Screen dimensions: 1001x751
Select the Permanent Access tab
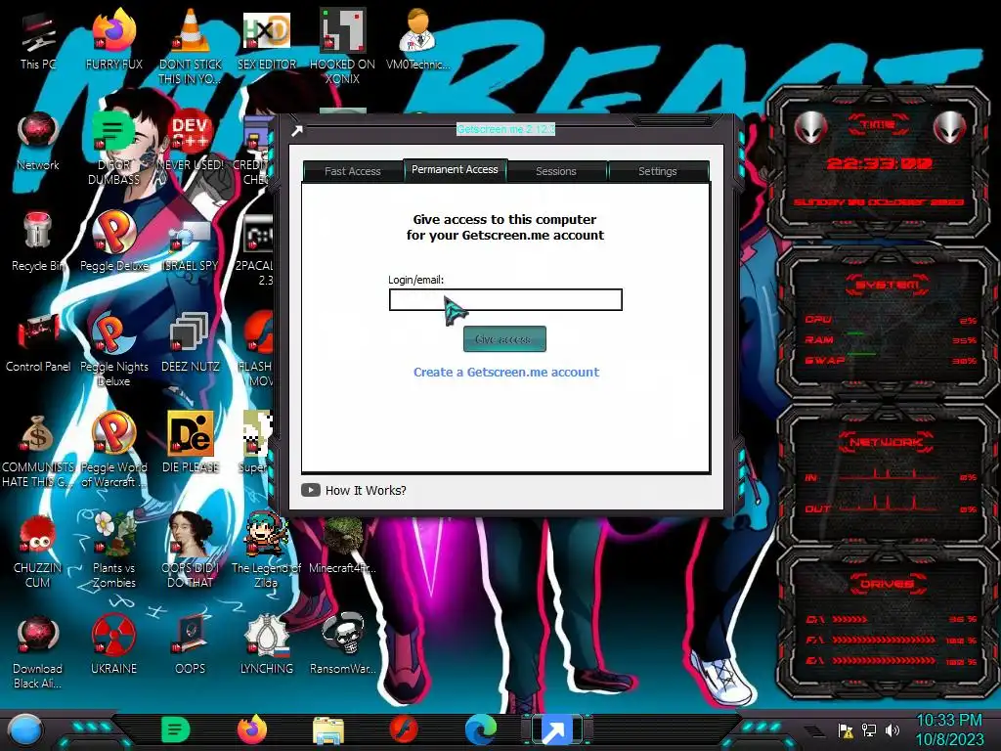455,170
